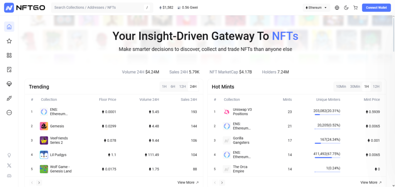This screenshot has width=395, height=187.
Task: Select the 10Min tab in Hot Mints
Action: click(x=341, y=87)
